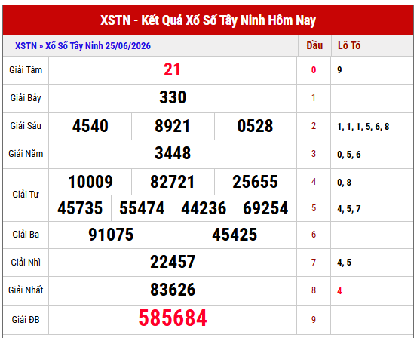Select the Lô Tô column header
This screenshot has width=417, height=338.
click(x=349, y=45)
